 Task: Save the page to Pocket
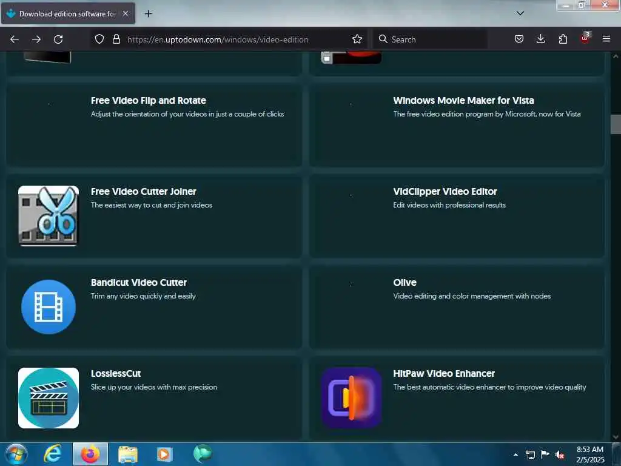click(519, 39)
